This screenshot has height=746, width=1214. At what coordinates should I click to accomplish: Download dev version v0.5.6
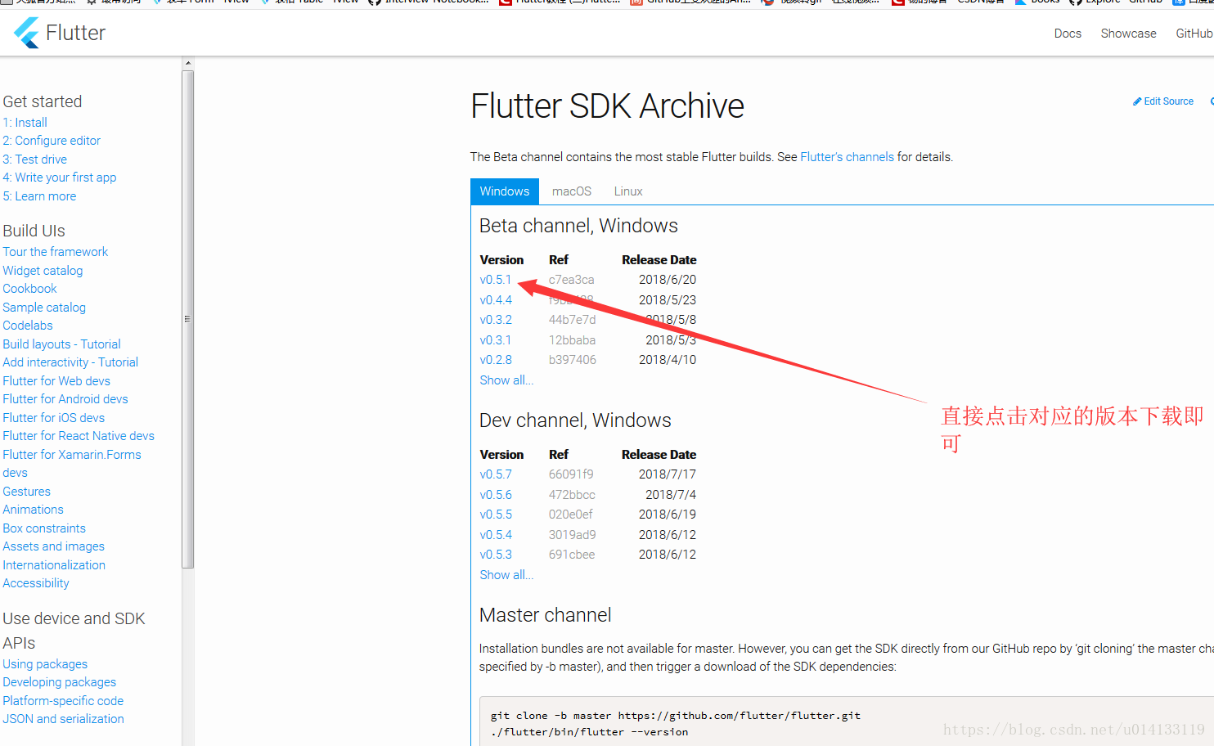tap(496, 495)
